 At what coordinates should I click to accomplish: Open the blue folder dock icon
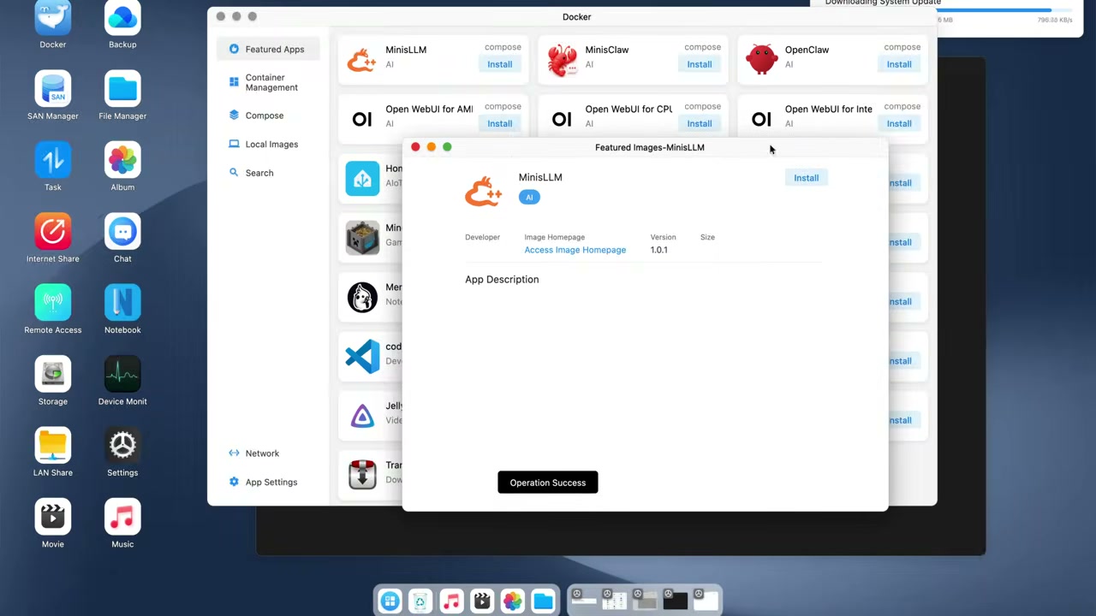[543, 601]
